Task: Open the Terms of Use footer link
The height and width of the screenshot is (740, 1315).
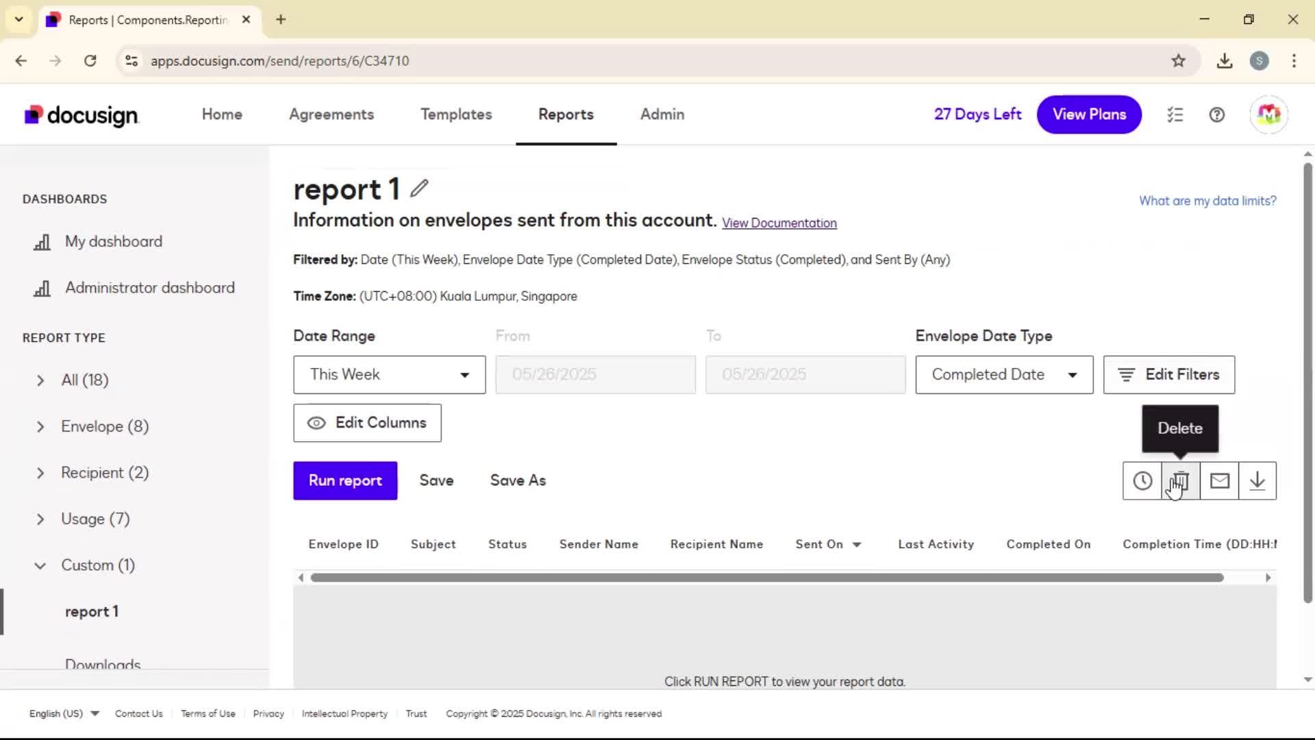Action: [x=208, y=713]
